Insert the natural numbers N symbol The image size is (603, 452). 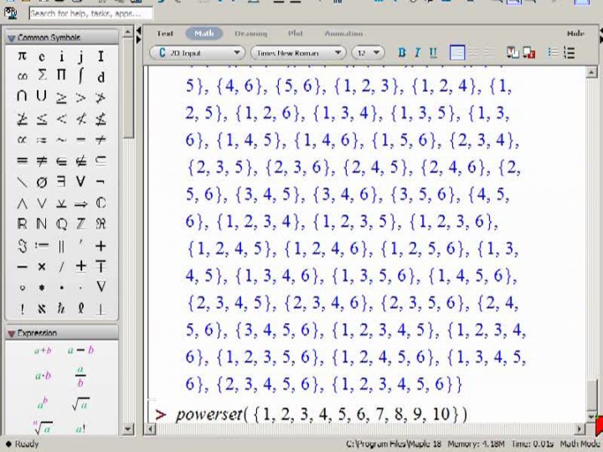point(42,224)
